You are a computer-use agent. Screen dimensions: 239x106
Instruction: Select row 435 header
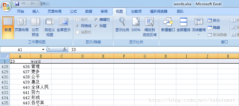5,103
